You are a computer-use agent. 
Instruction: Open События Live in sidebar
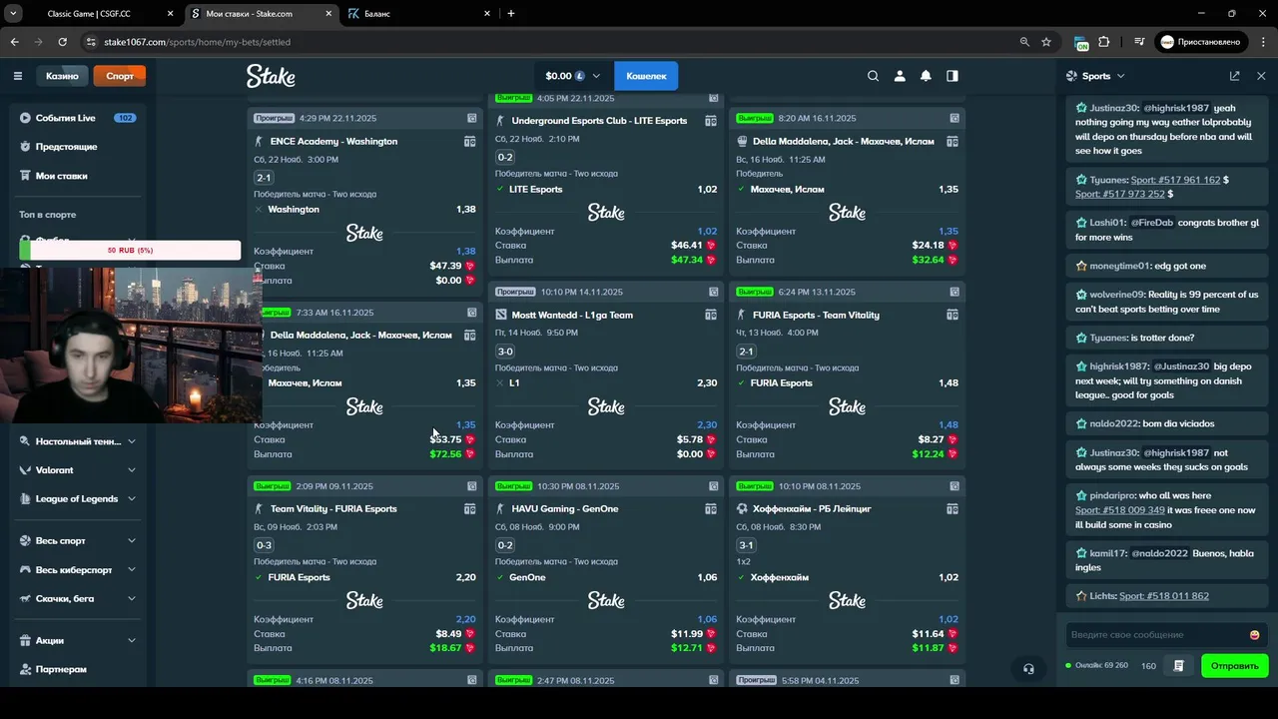[78, 118]
